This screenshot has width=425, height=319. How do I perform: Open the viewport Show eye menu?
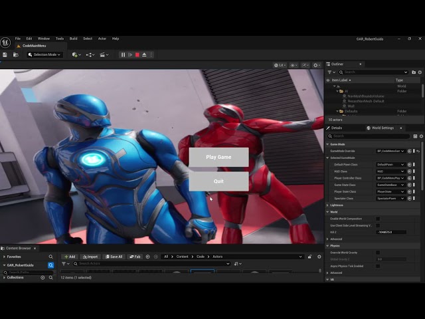[x=294, y=65]
